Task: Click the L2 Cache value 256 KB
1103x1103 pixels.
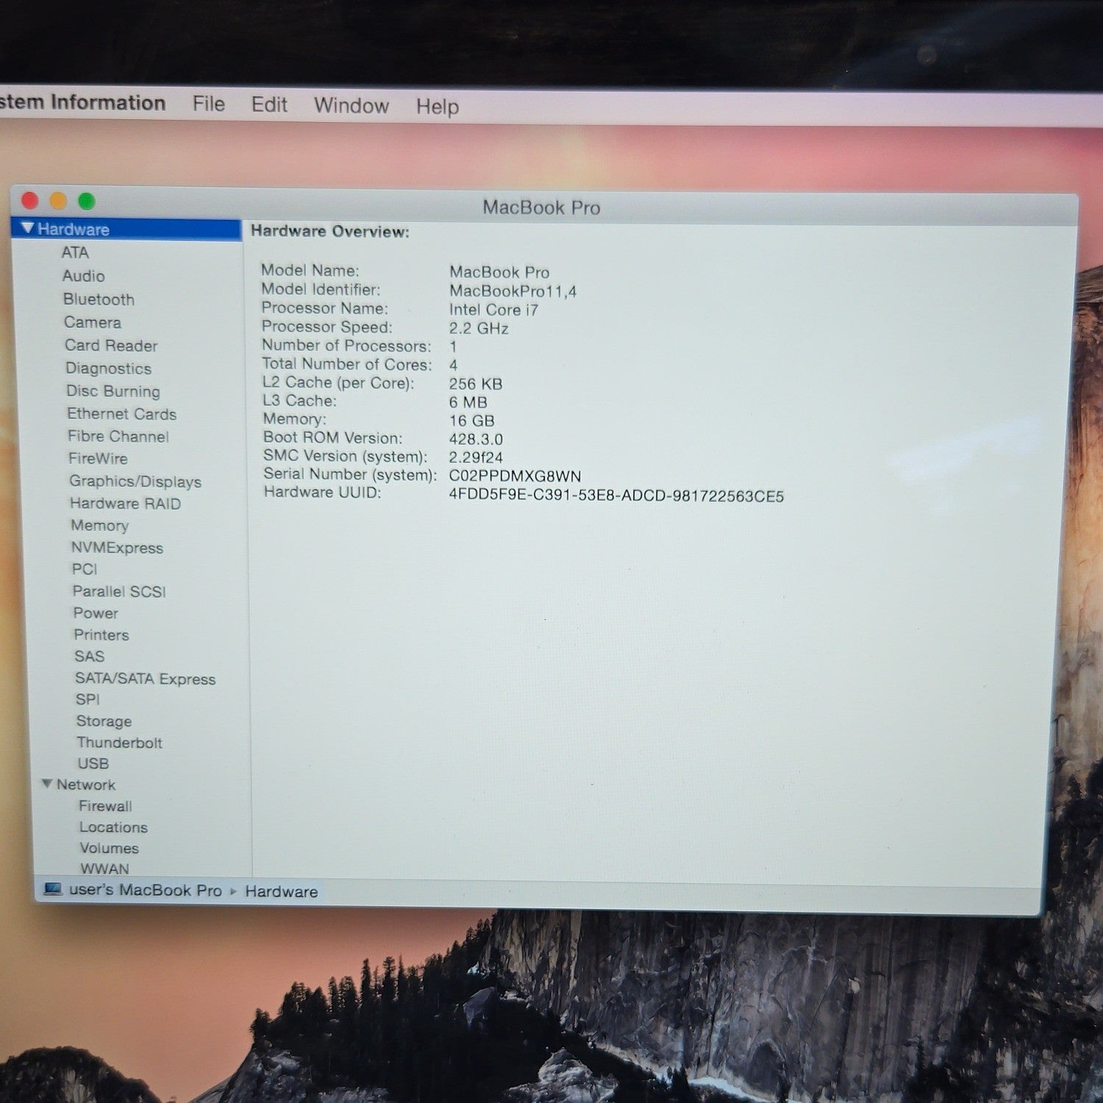Action: click(x=476, y=384)
